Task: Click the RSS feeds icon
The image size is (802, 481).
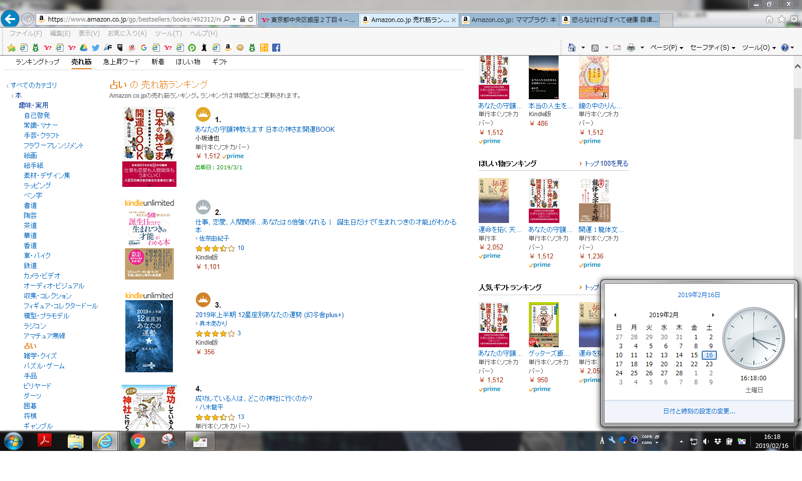Action: [595, 48]
